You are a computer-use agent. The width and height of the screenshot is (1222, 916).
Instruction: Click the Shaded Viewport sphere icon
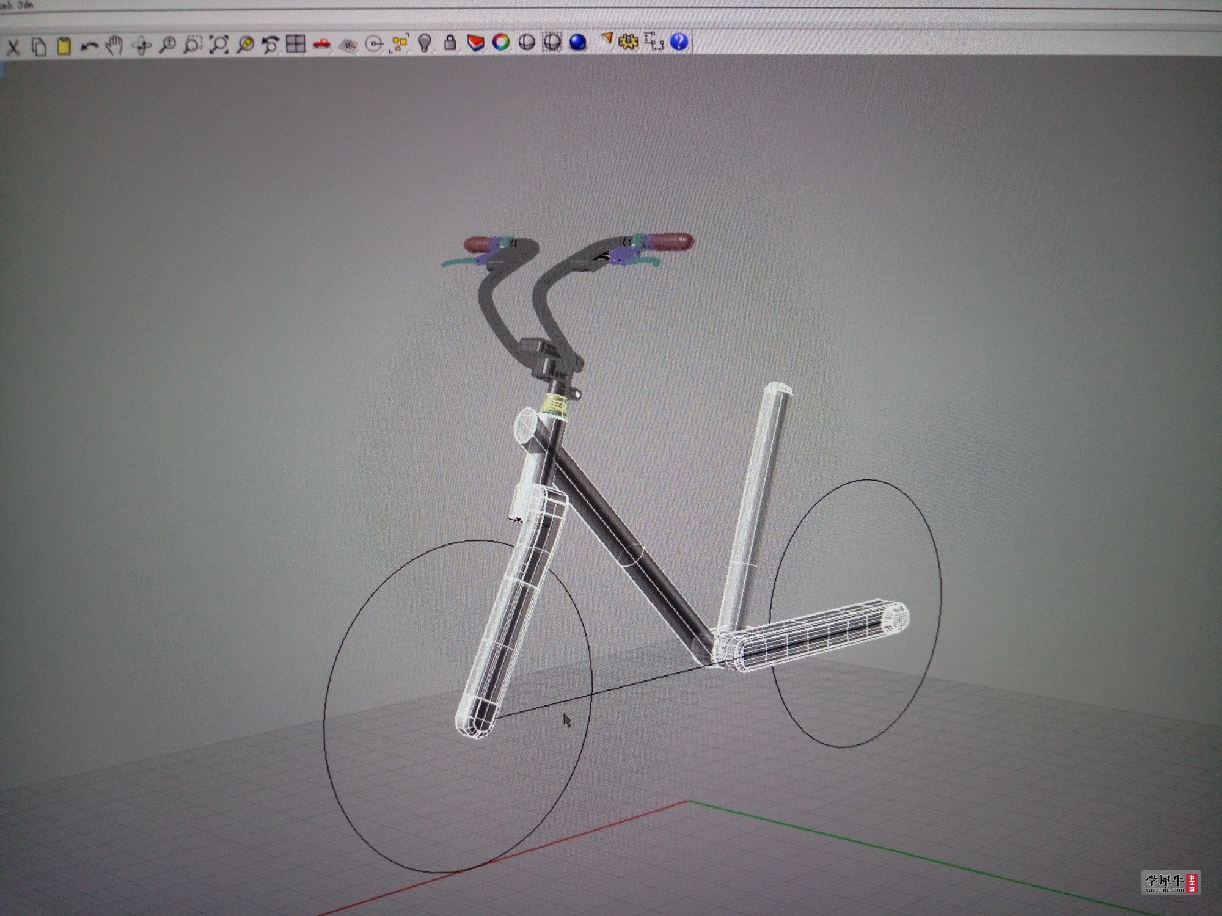[x=527, y=42]
